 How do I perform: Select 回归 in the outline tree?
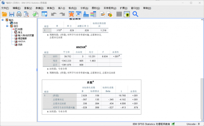pos(16,26)
